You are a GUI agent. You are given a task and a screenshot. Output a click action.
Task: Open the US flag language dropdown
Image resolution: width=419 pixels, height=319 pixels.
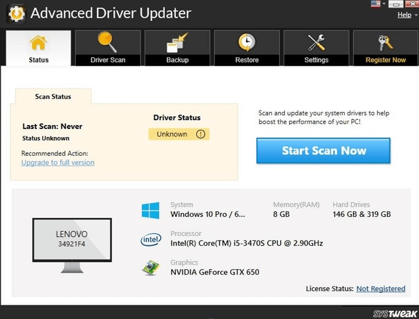point(377,4)
